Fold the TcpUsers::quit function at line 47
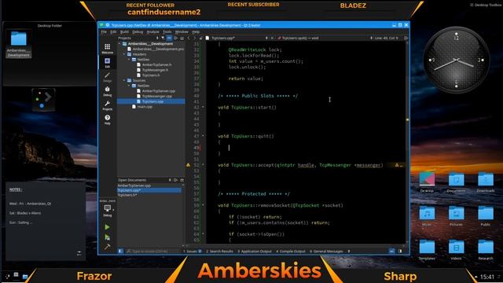 pos(203,136)
